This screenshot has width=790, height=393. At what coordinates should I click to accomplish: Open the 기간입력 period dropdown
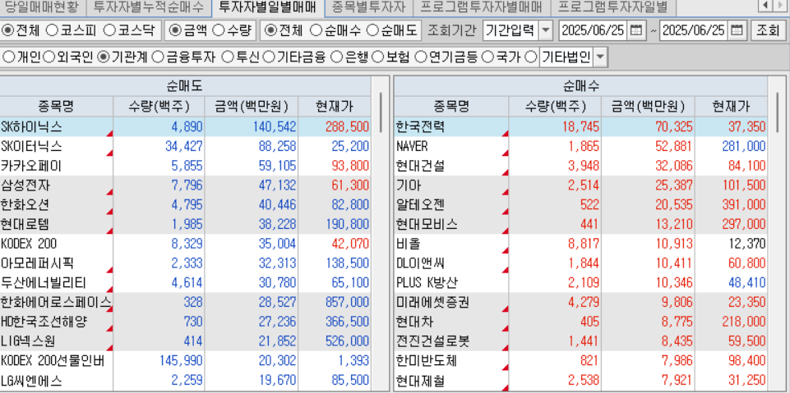click(x=546, y=30)
